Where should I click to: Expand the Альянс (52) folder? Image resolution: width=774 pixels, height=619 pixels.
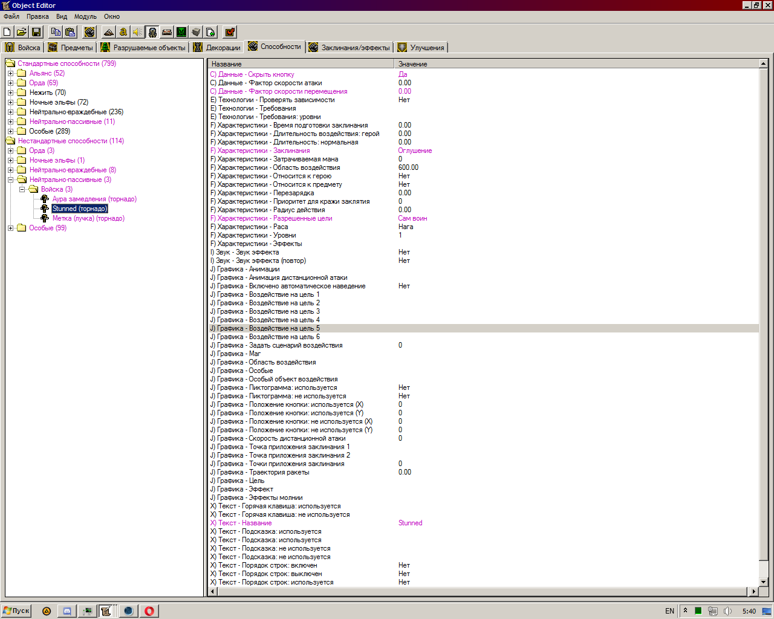[x=10, y=74]
